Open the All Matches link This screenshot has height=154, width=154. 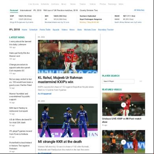139,10
